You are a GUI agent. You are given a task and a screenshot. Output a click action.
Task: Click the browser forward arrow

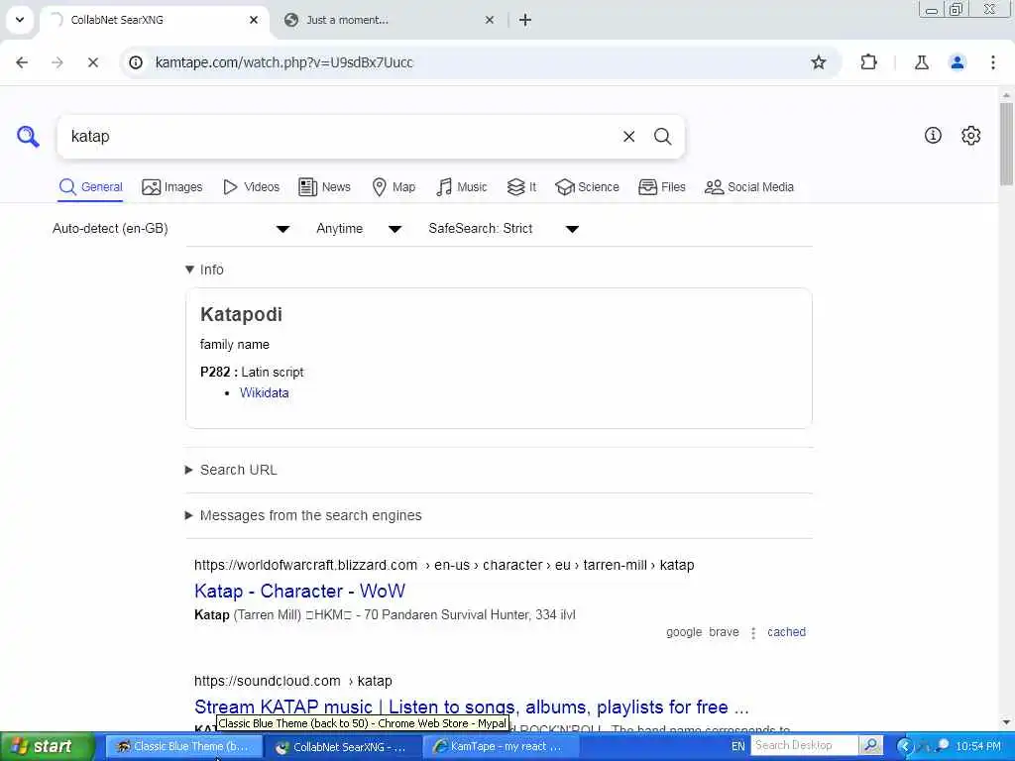[57, 62]
